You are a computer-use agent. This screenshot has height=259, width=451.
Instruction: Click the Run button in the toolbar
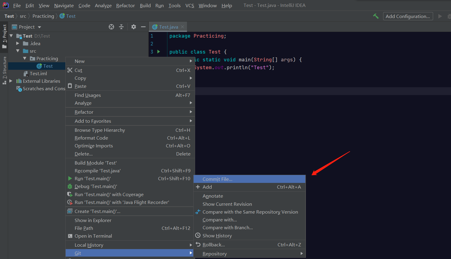click(440, 16)
